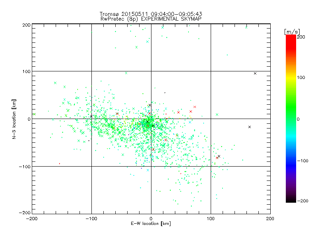This screenshot has height=238, width=318.
Task: Select the "RwPretec (8p) EXPERIMENTAL SKYMAP" subtitle
Action: [x=151, y=19]
